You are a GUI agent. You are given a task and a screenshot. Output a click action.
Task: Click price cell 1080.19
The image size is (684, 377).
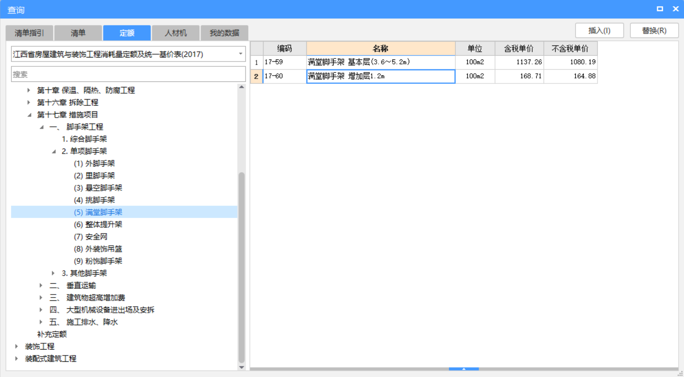coord(570,62)
